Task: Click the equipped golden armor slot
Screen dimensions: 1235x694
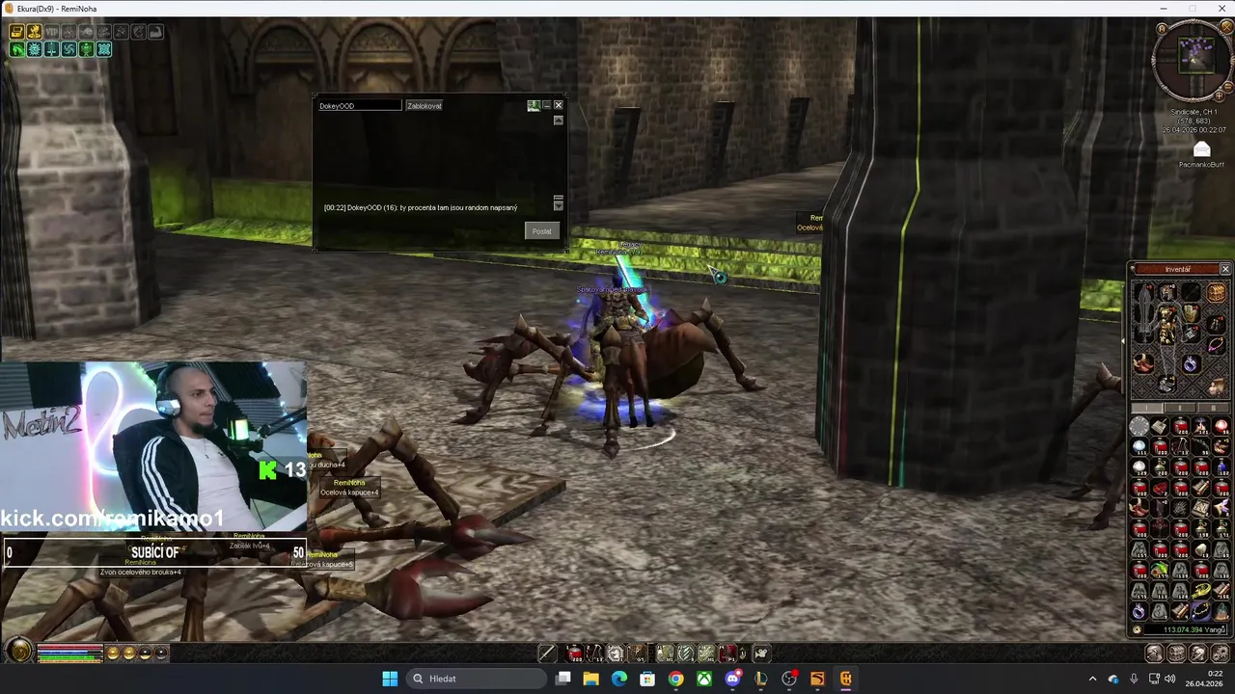Action: [x=1166, y=326]
